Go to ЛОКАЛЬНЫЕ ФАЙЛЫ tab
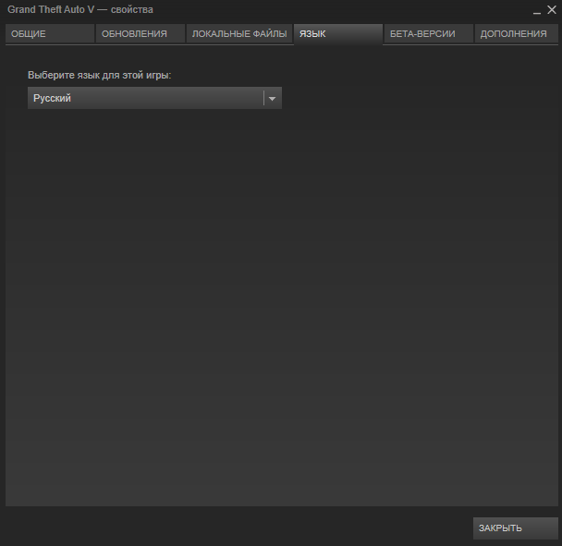Screen dimensions: 562x546 [x=239, y=33]
